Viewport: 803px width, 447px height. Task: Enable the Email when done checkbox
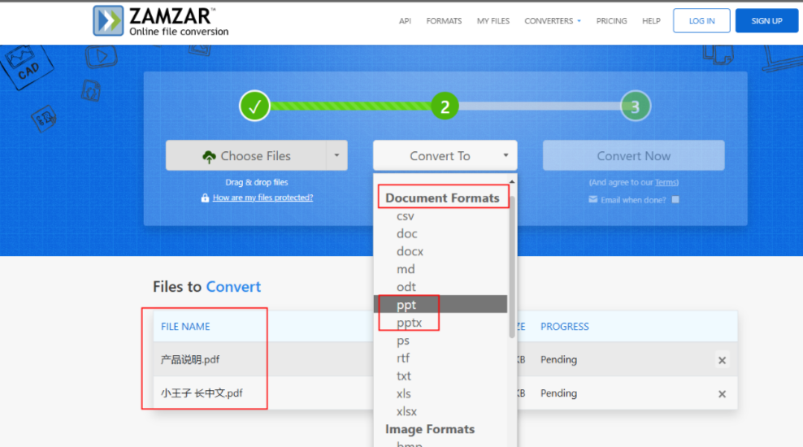[675, 200]
